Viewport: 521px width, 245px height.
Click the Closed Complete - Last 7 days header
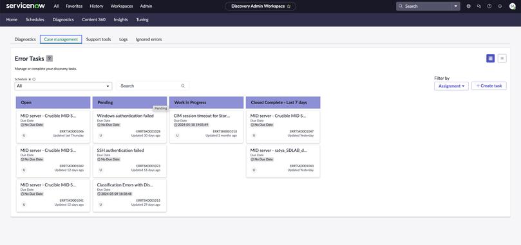283,103
